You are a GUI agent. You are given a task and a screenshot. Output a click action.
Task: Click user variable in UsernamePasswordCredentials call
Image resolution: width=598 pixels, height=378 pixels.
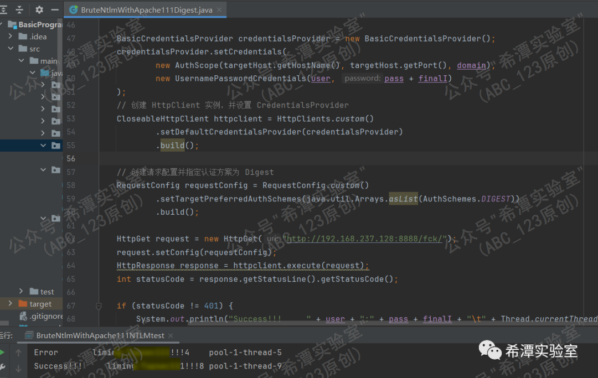321,79
